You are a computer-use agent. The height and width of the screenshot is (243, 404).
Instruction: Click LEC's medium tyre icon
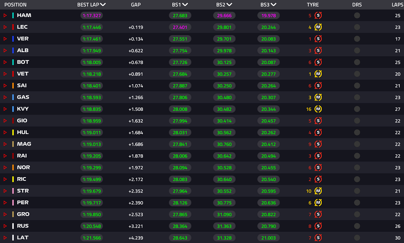pos(318,27)
